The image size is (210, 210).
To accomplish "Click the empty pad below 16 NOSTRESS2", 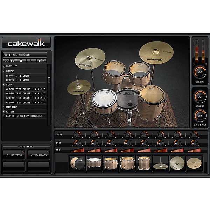I will (x=39, y=167).
